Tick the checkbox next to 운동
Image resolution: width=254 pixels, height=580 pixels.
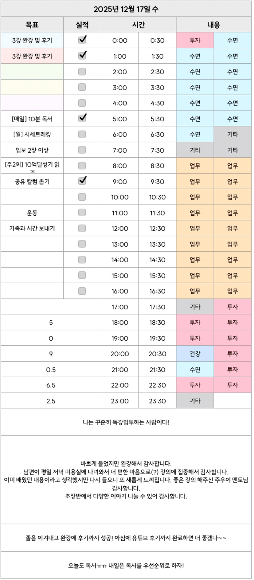point(82,213)
